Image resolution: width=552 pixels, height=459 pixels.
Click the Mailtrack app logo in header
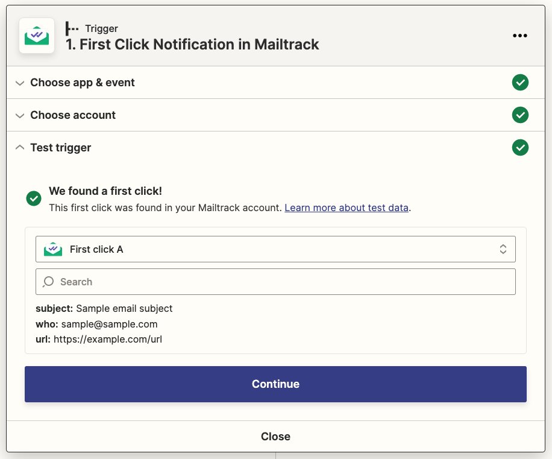click(37, 36)
